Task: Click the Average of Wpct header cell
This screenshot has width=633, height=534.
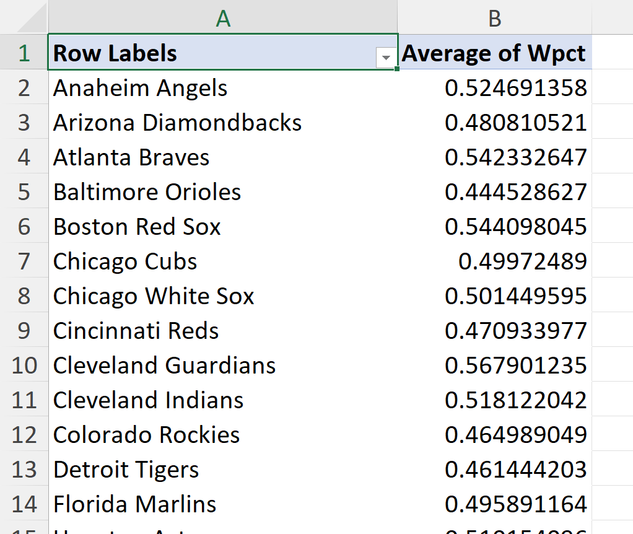Action: pos(494,53)
